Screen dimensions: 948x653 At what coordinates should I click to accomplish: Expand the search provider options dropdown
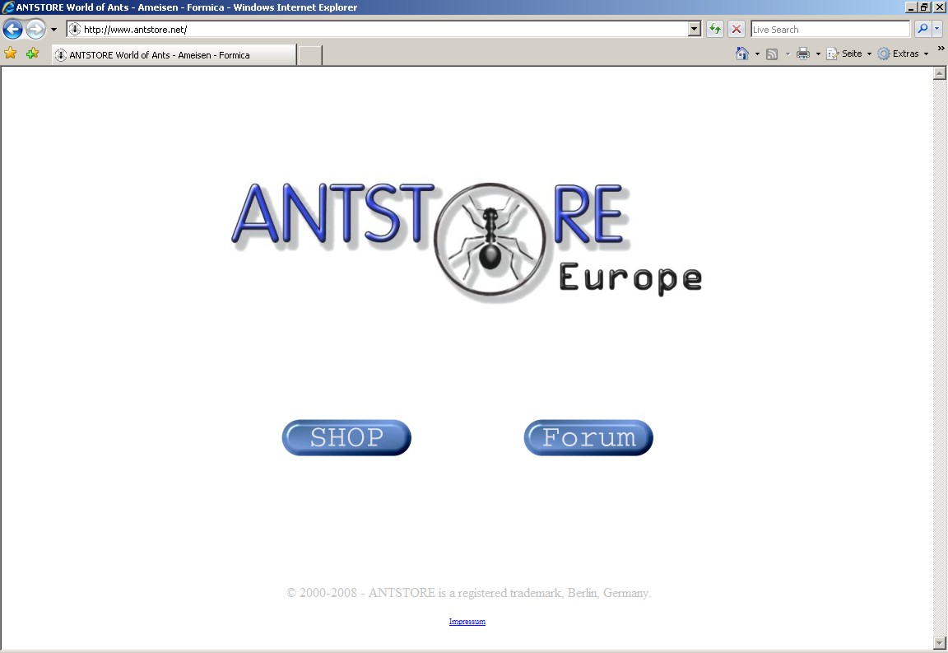pos(937,30)
